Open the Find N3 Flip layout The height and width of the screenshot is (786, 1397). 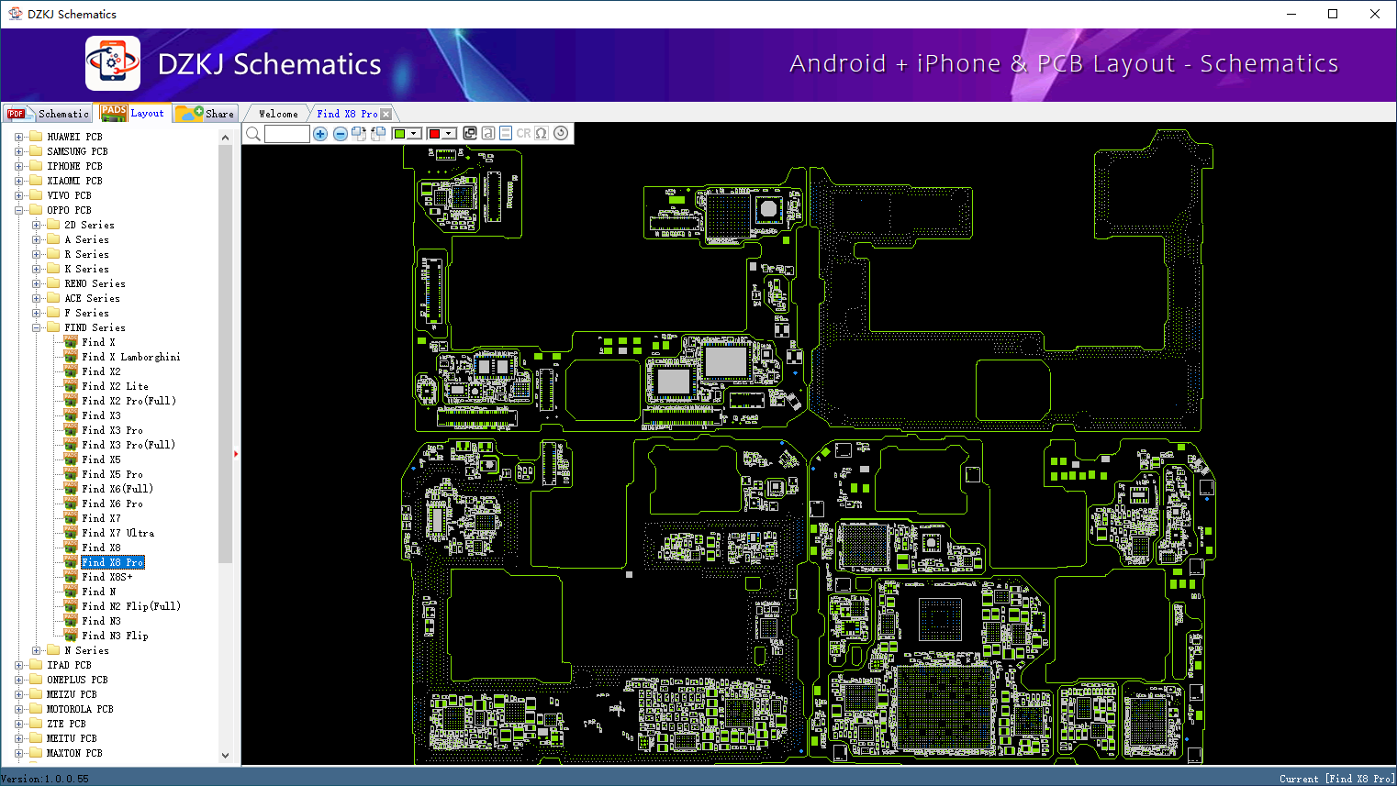click(x=115, y=636)
